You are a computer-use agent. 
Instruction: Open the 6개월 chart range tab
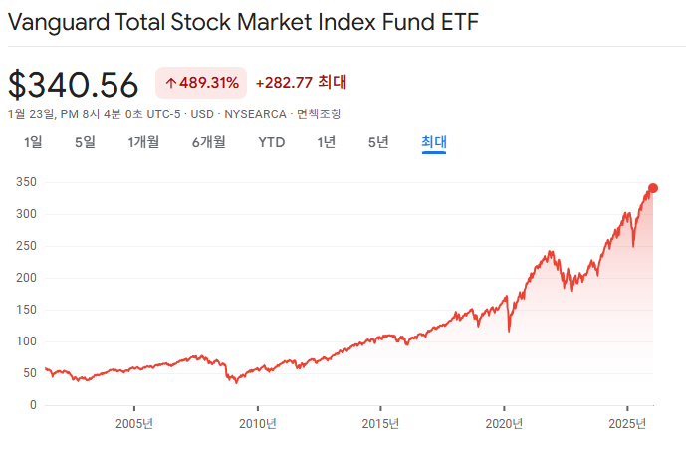tap(209, 142)
